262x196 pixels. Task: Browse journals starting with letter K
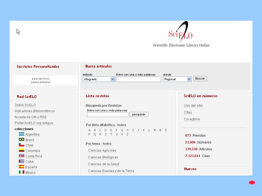click(x=144, y=130)
